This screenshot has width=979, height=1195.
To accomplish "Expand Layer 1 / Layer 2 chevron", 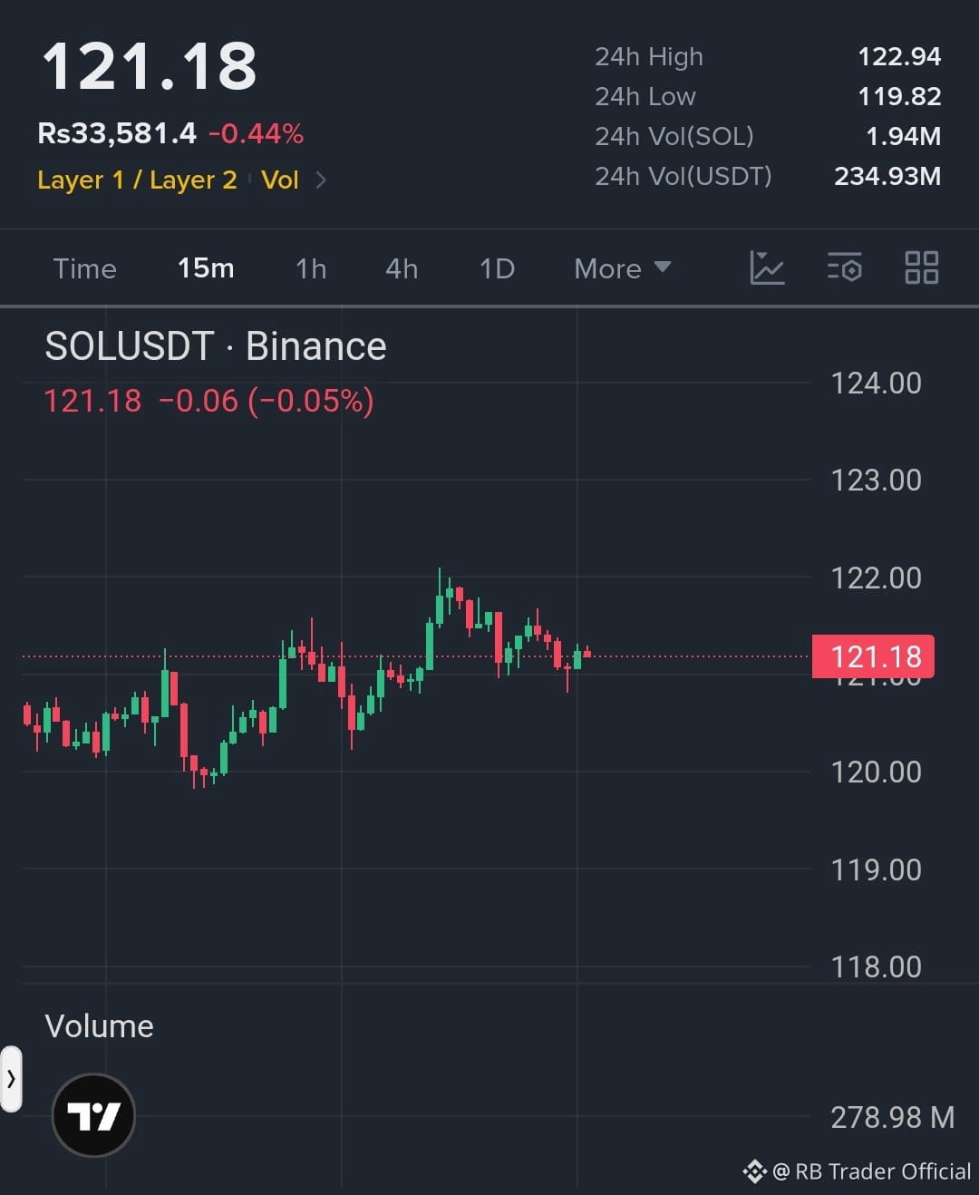I will click(320, 180).
